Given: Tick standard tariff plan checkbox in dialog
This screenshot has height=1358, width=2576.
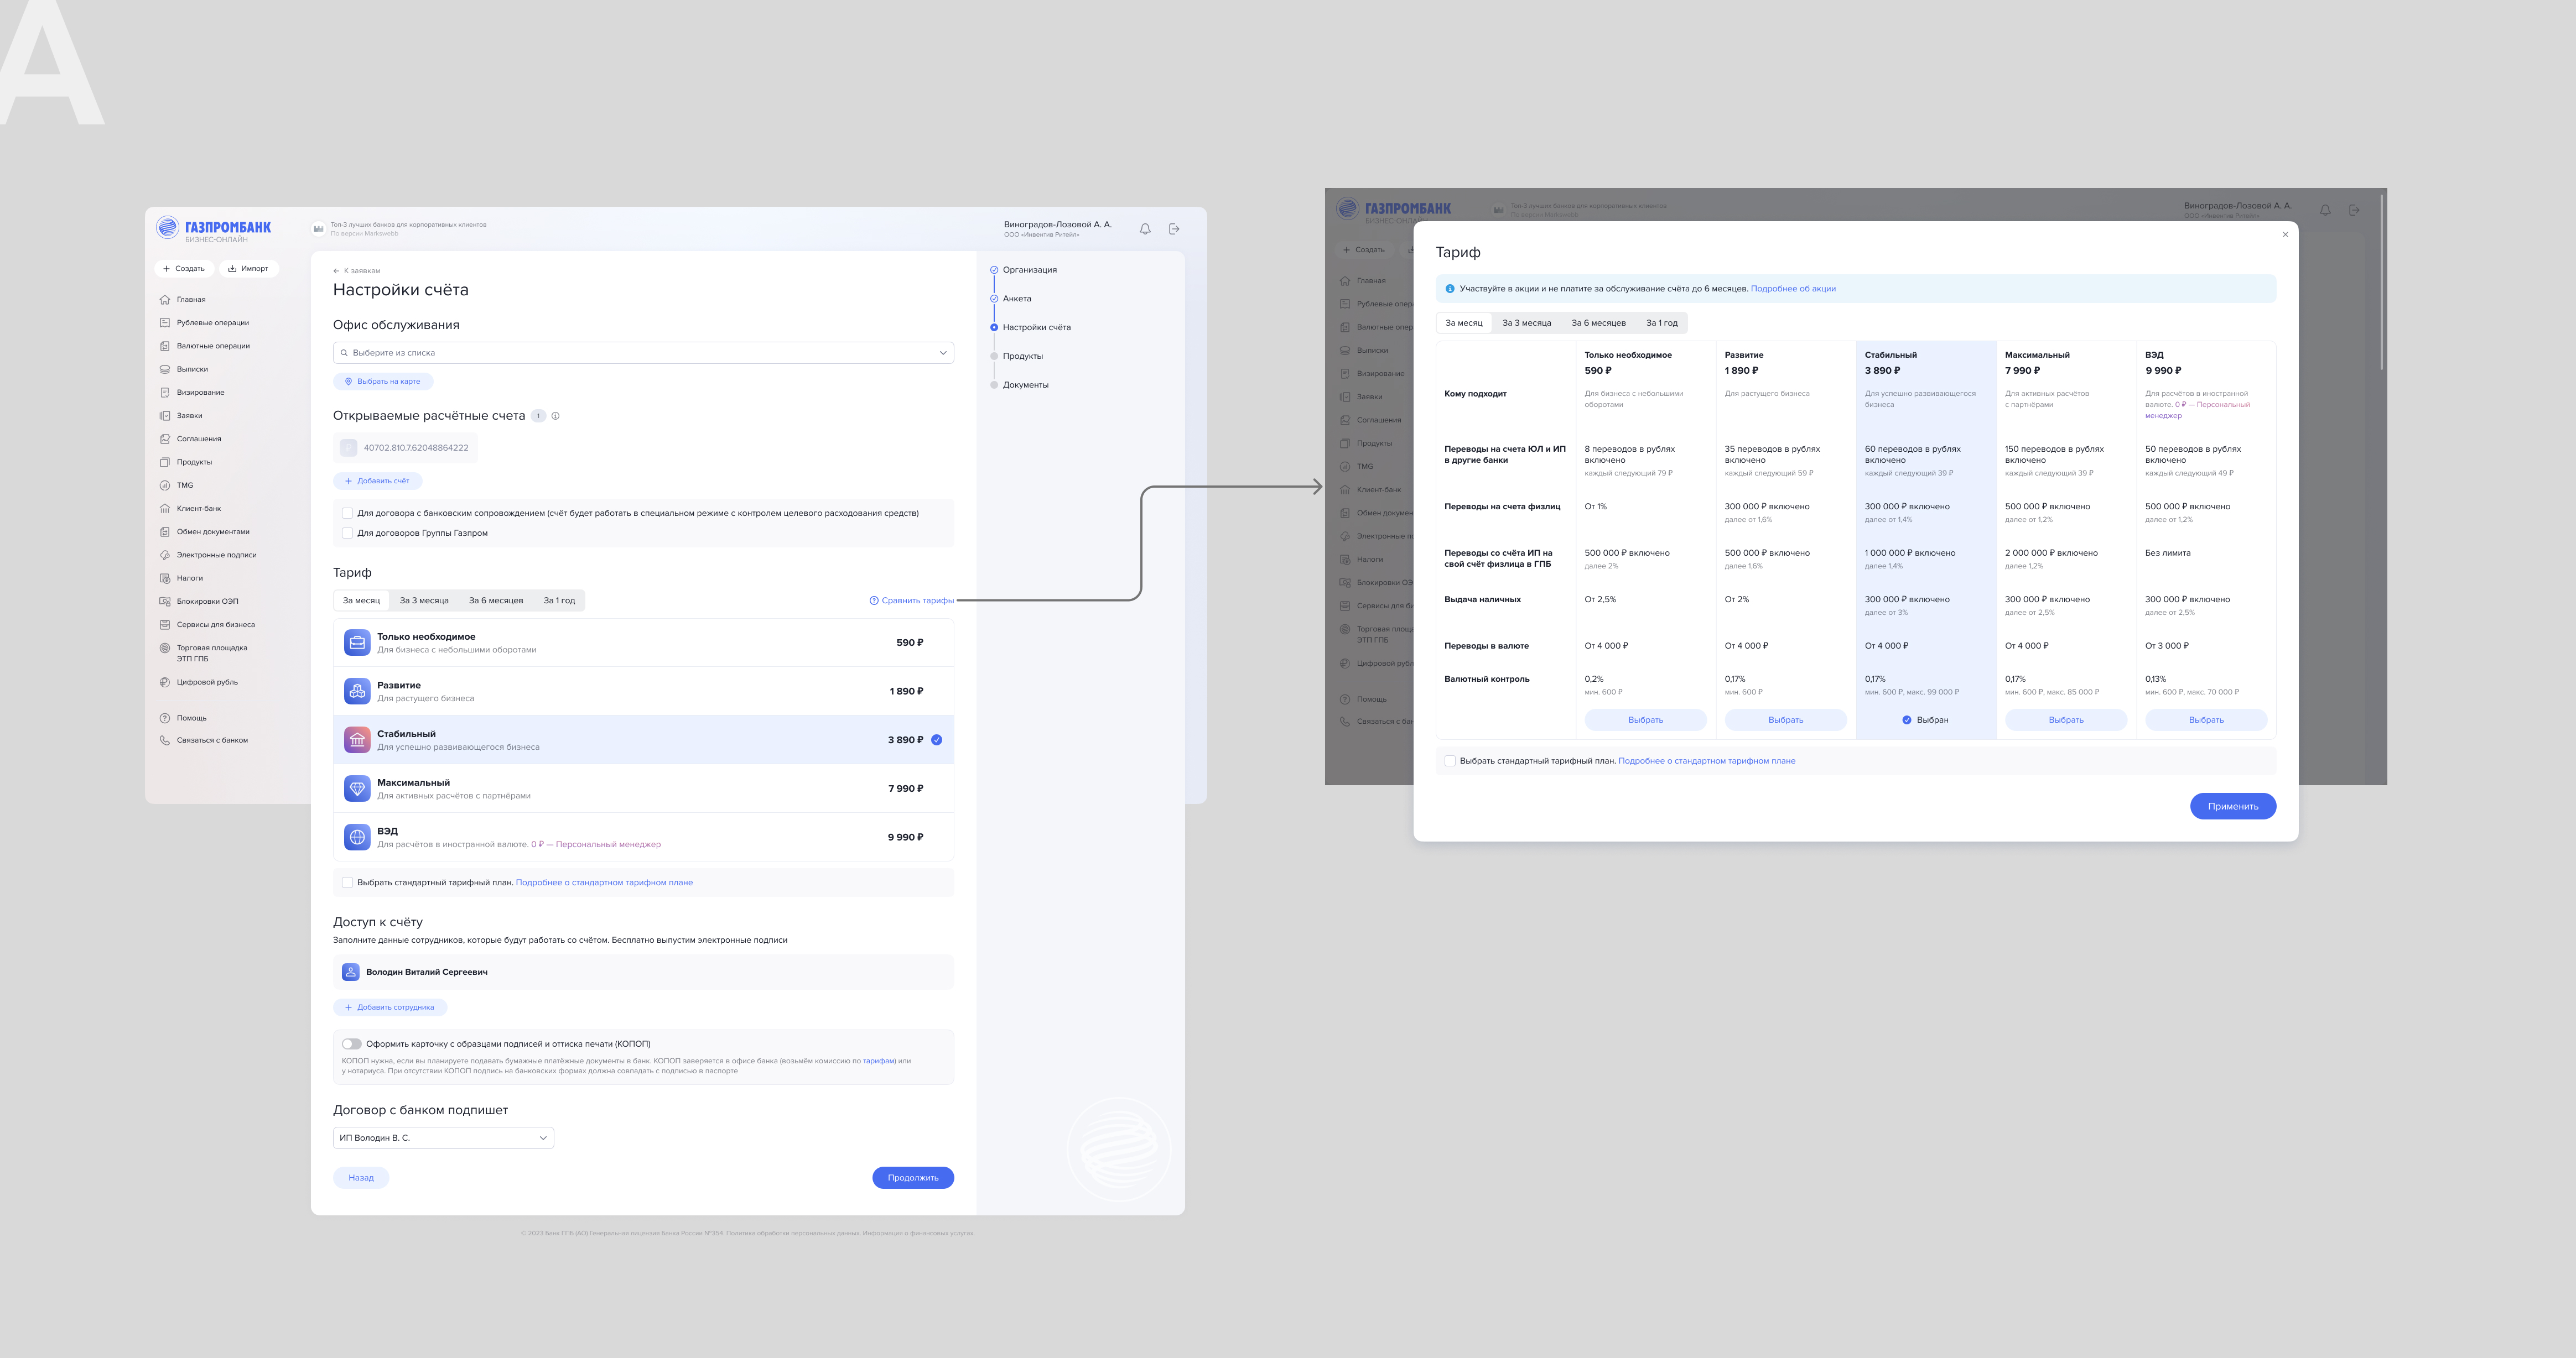Looking at the screenshot, I should (1450, 760).
